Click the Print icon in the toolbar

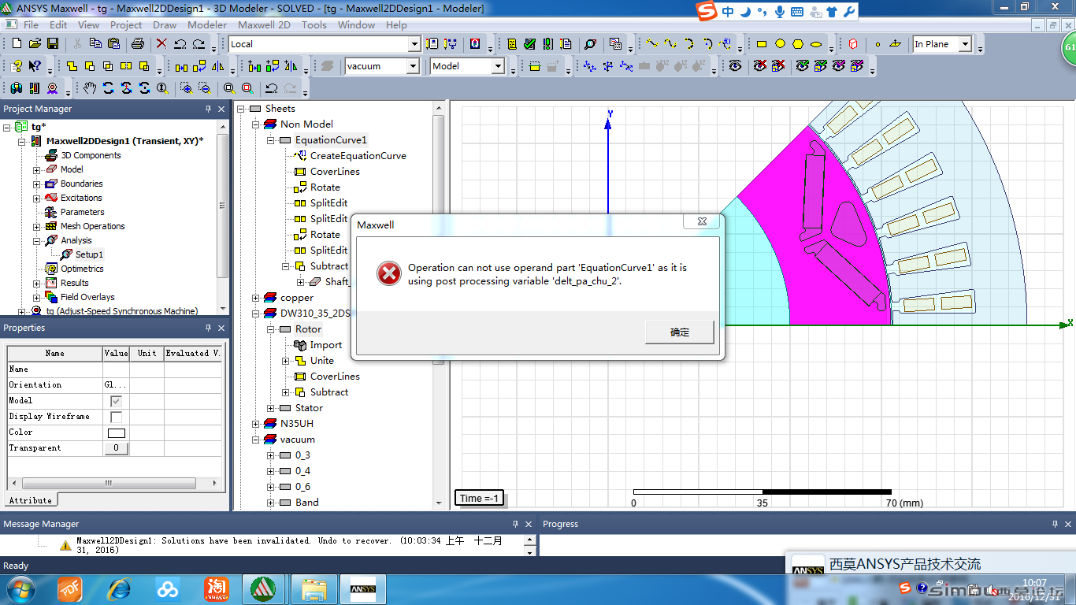tap(138, 44)
